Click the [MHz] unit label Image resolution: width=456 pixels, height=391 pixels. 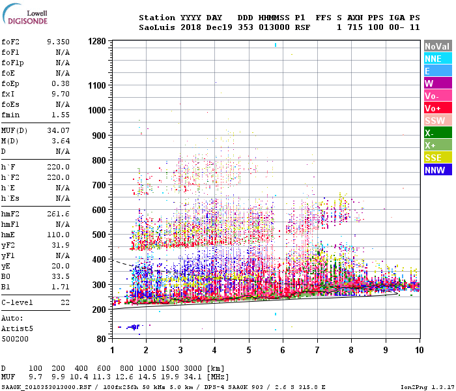tap(218, 377)
